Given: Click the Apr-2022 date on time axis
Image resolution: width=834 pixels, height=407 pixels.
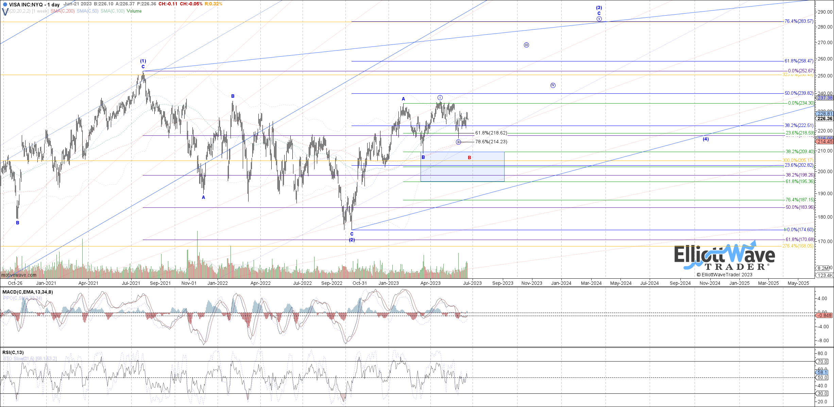Looking at the screenshot, I should 260,283.
